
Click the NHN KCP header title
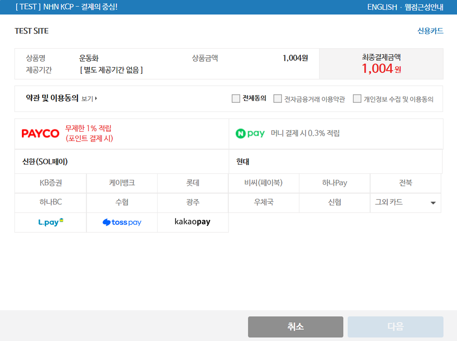coord(66,7)
